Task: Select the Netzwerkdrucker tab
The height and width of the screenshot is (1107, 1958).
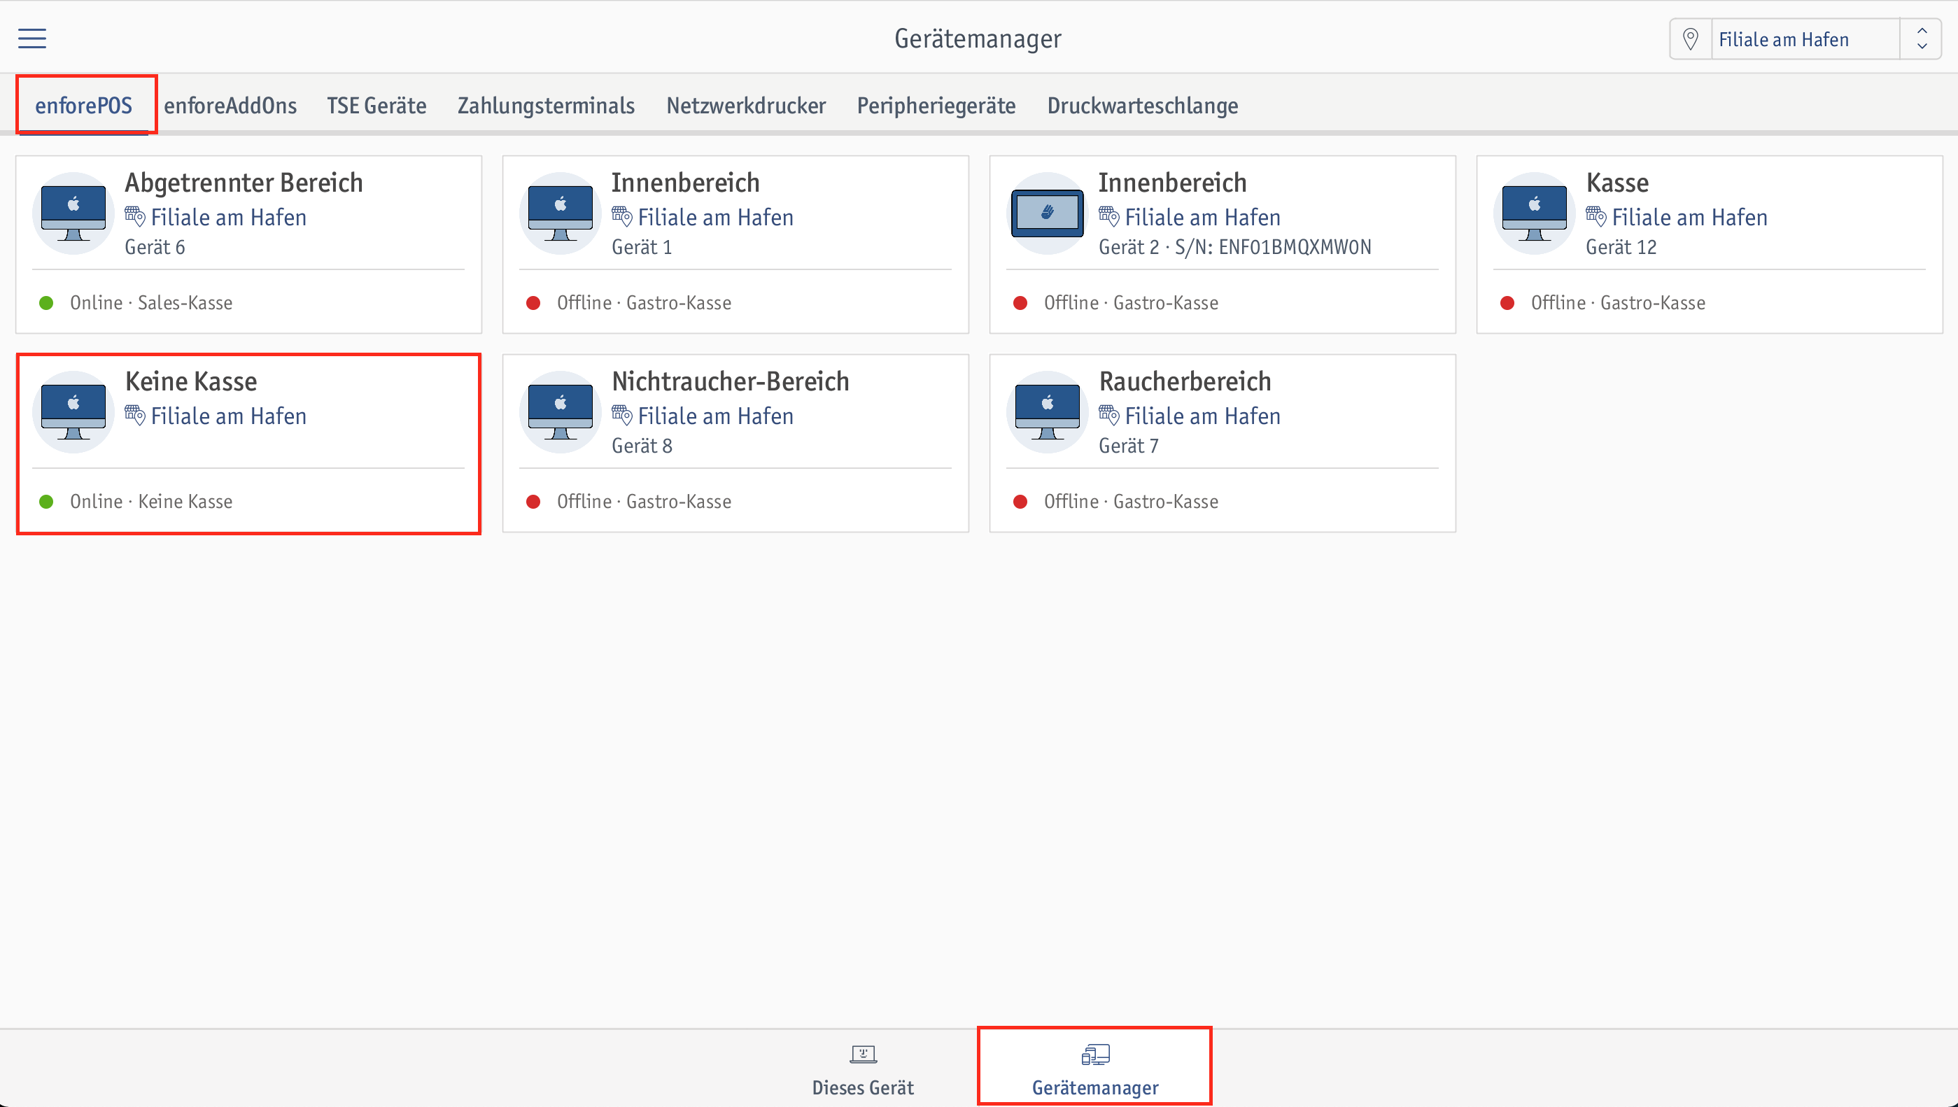Action: [x=746, y=105]
